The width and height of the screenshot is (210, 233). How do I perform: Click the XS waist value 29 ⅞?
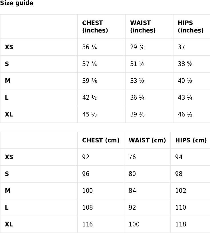tap(137, 47)
